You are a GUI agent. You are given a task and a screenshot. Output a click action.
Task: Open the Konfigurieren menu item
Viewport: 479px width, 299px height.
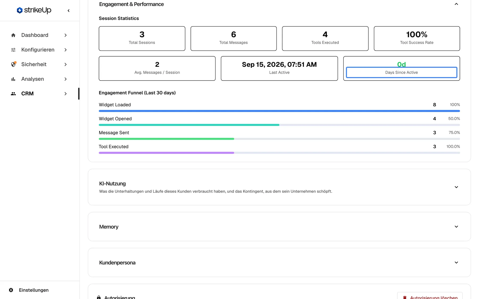tap(39, 50)
